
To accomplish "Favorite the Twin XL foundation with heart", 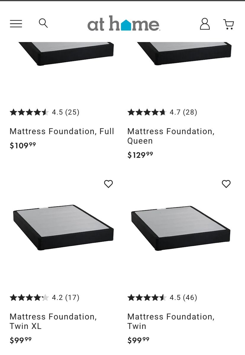I will tap(108, 184).
